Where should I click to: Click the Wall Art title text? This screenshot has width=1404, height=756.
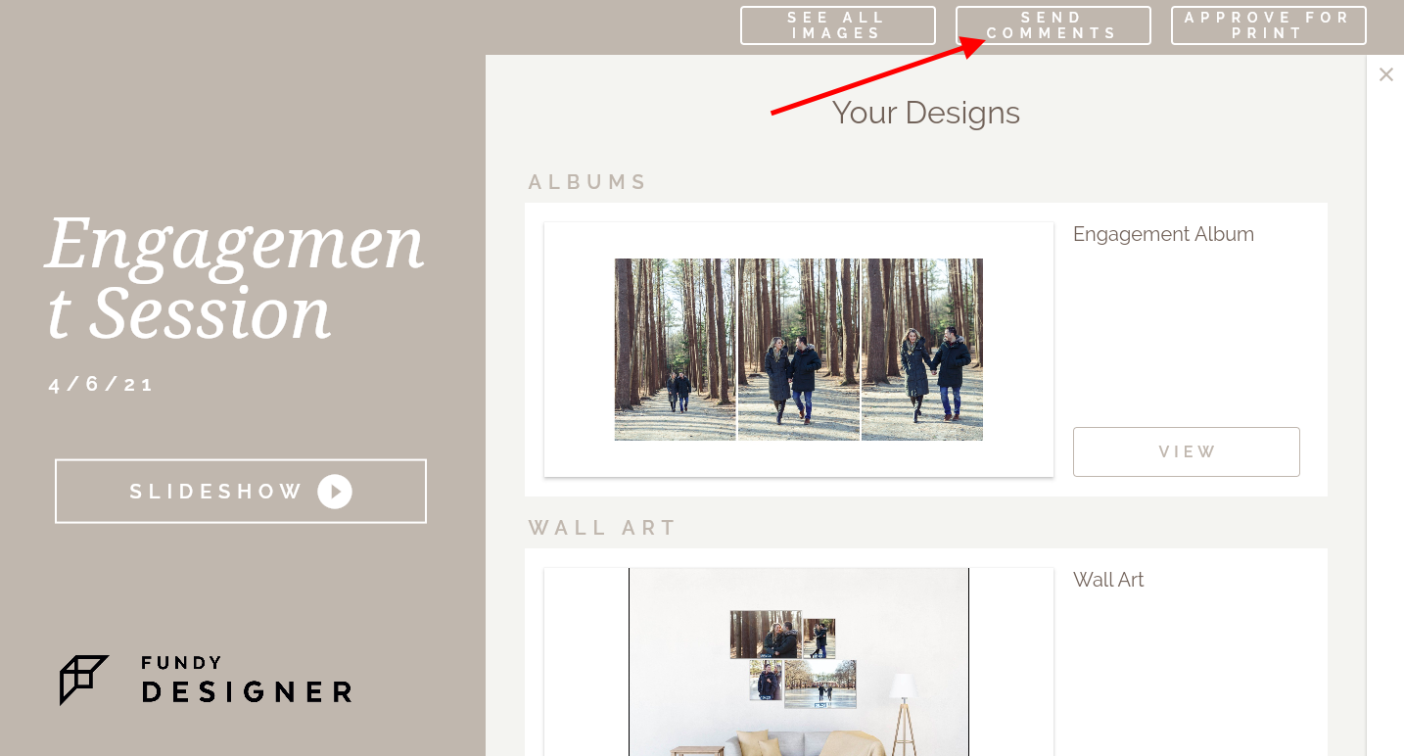[1108, 580]
